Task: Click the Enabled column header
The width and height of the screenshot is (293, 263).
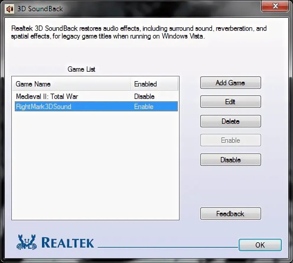Action: (154, 84)
